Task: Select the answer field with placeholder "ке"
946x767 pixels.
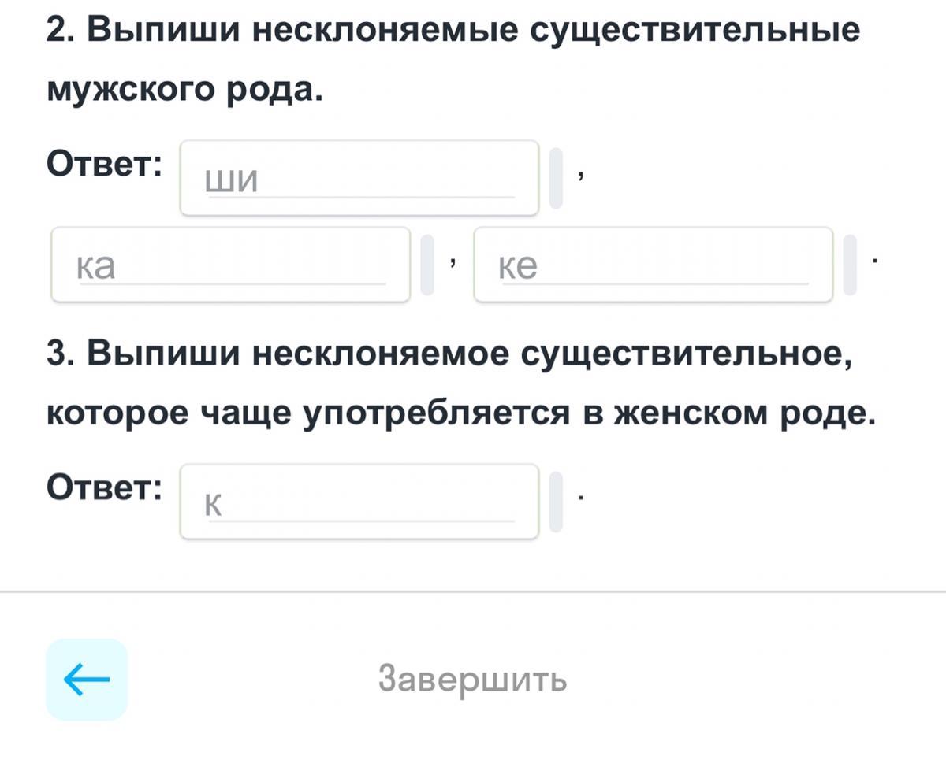Action: pyautogui.click(x=653, y=265)
